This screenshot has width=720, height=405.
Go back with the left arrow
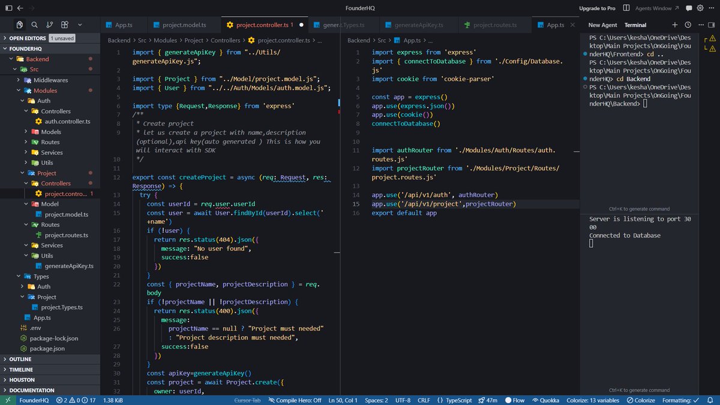pyautogui.click(x=19, y=8)
